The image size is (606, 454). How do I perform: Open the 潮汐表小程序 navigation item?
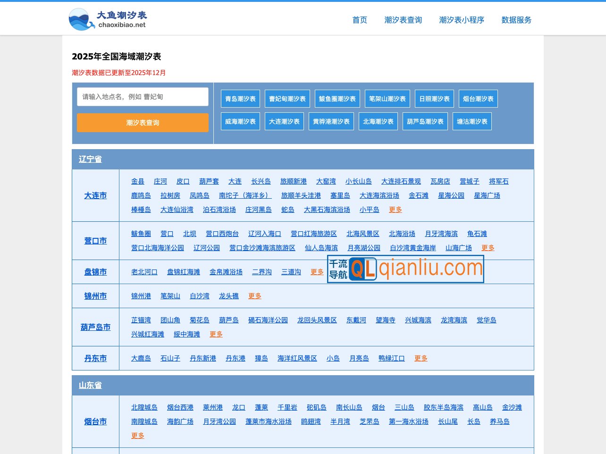(x=461, y=20)
